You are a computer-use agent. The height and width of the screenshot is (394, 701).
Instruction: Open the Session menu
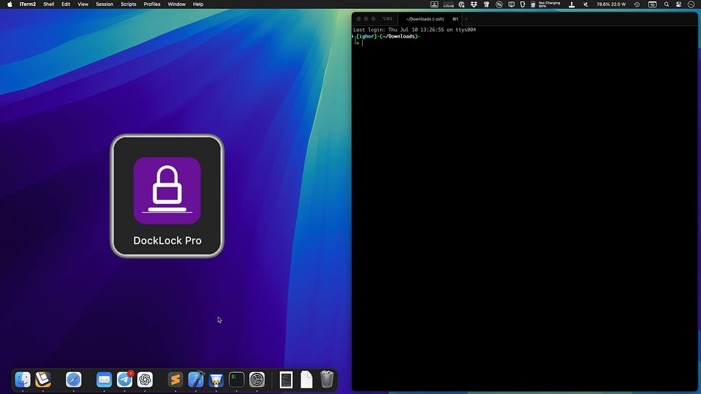[x=104, y=5]
